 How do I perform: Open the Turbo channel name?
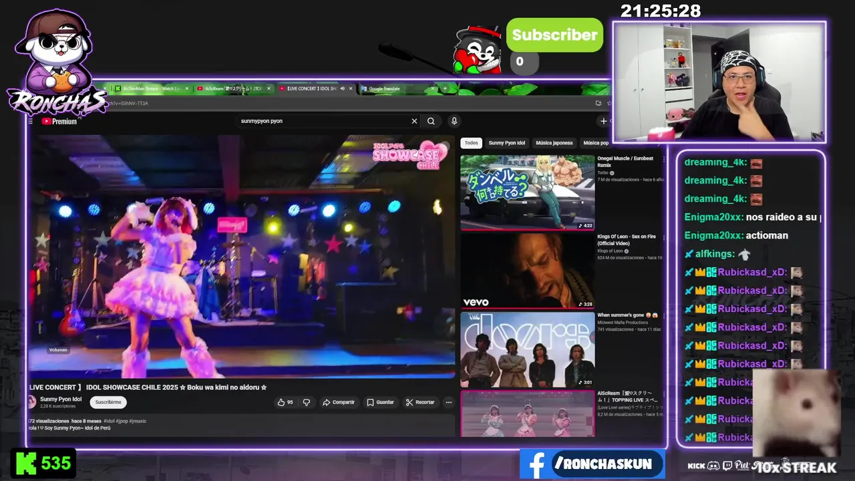tap(603, 173)
